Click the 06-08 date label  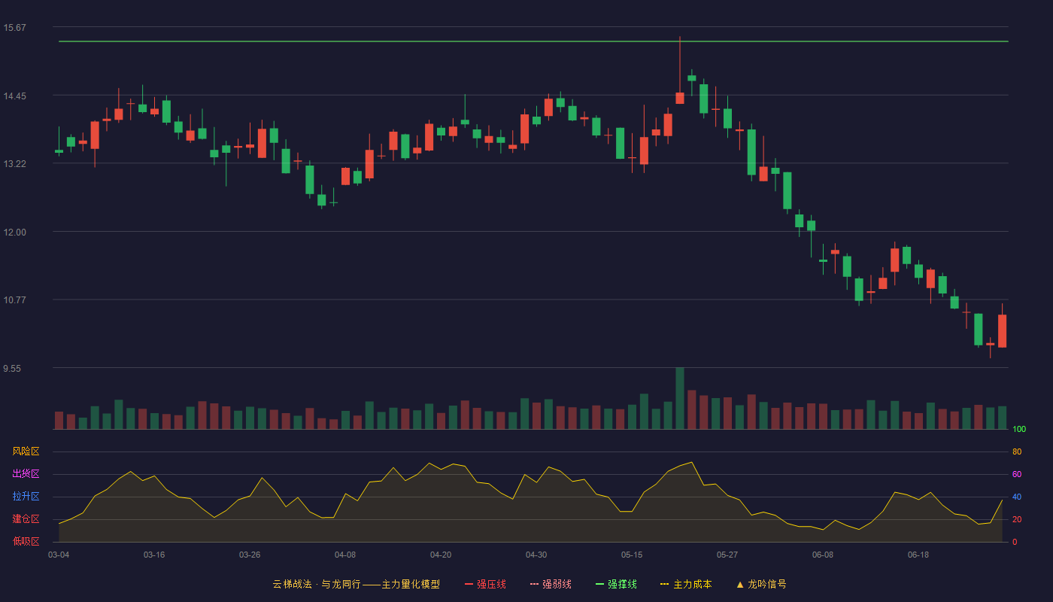(823, 555)
